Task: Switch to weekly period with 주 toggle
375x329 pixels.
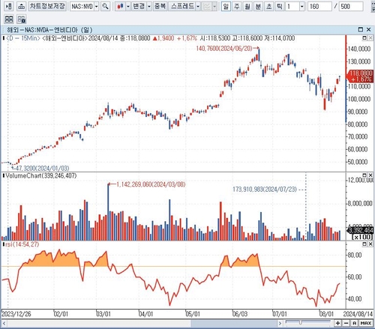Action: coord(237,6)
